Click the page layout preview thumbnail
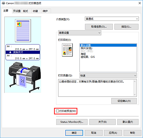The height and width of the screenshot is (138, 143). (23, 30)
